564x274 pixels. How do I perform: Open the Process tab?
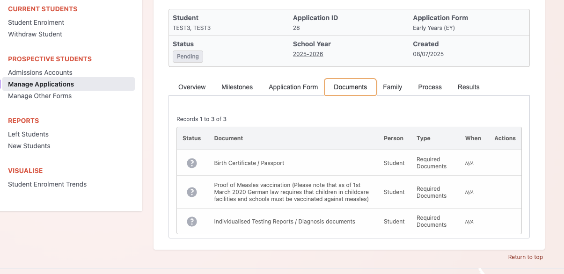pos(430,87)
